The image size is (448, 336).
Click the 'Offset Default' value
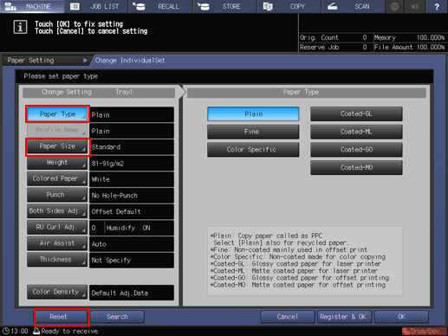coord(132,212)
